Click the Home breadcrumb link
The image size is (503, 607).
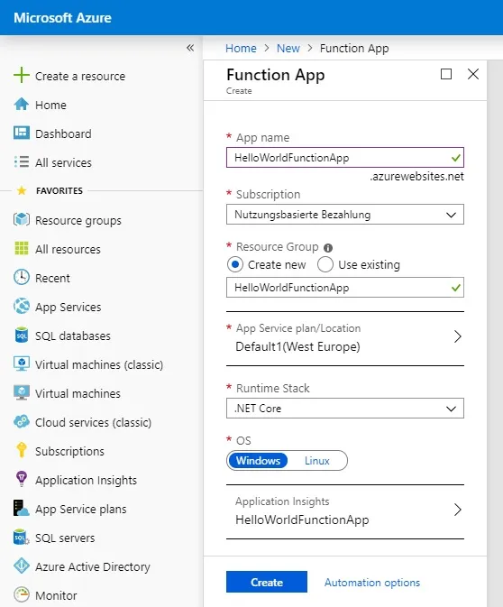pyautogui.click(x=241, y=48)
